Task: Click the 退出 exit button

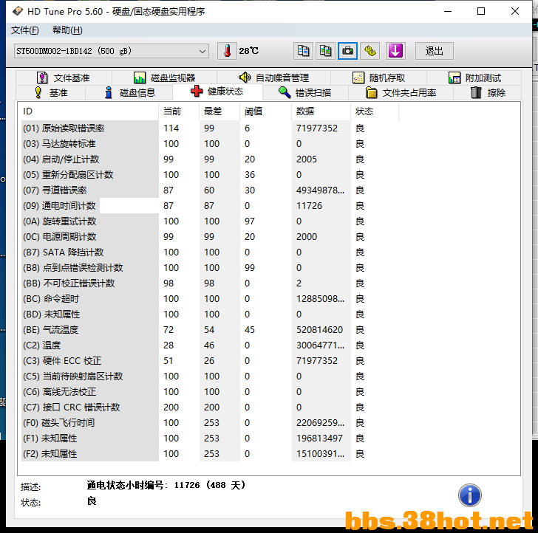Action: 434,51
